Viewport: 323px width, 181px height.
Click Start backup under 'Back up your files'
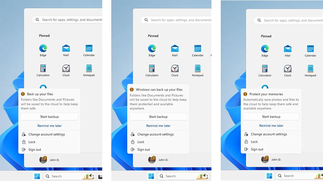(x=49, y=117)
